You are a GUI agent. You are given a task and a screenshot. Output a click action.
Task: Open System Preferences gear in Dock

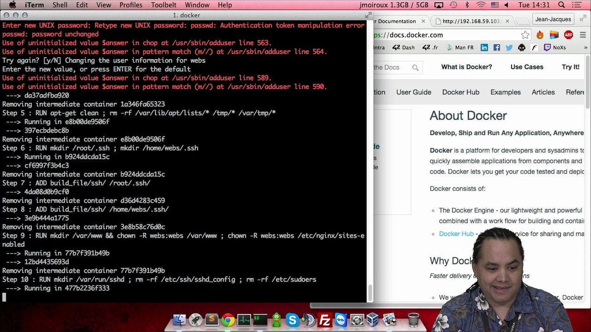pos(357,320)
